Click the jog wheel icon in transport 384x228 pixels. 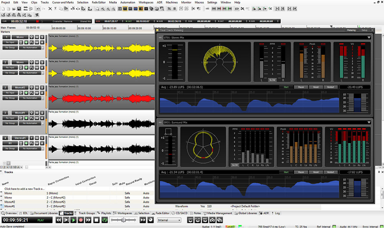pos(151,220)
